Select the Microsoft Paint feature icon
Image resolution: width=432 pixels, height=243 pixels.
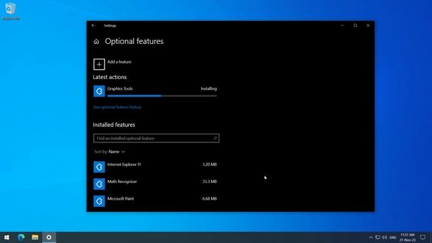coord(99,201)
